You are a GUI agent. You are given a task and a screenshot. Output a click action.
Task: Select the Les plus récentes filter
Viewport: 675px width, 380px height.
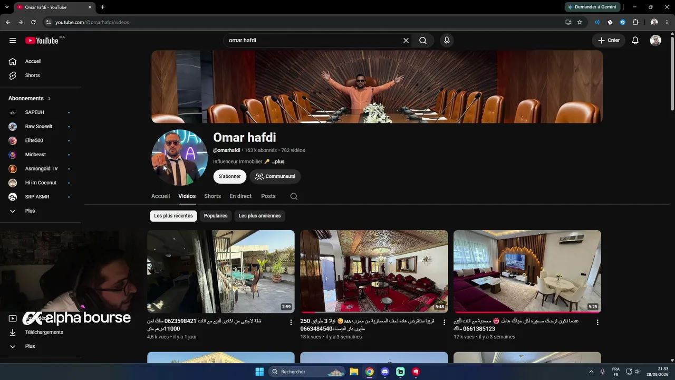[x=173, y=216]
